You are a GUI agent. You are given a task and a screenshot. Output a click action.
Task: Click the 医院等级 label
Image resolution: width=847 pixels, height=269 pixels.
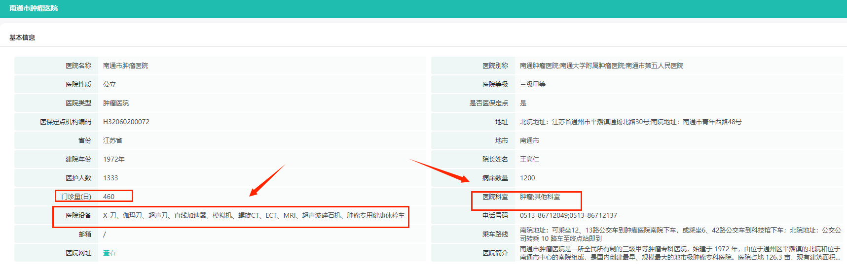click(495, 84)
